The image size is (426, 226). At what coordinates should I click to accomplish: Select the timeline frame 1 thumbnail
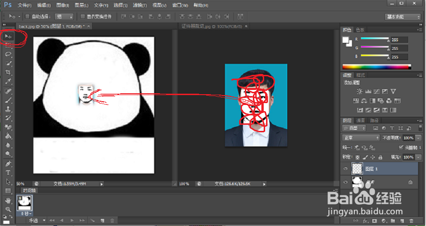click(25, 203)
